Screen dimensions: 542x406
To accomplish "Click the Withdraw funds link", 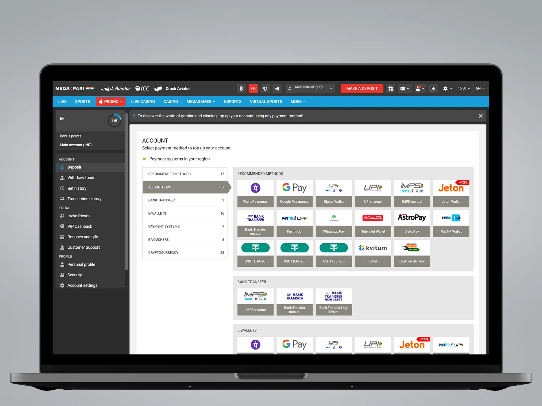I will tap(82, 177).
